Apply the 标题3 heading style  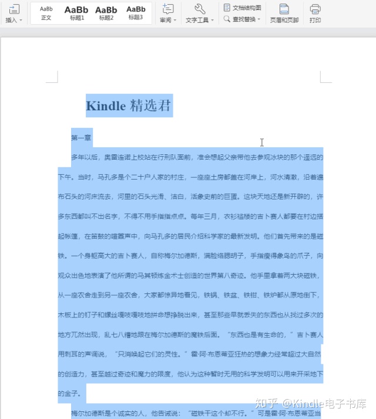click(x=136, y=13)
